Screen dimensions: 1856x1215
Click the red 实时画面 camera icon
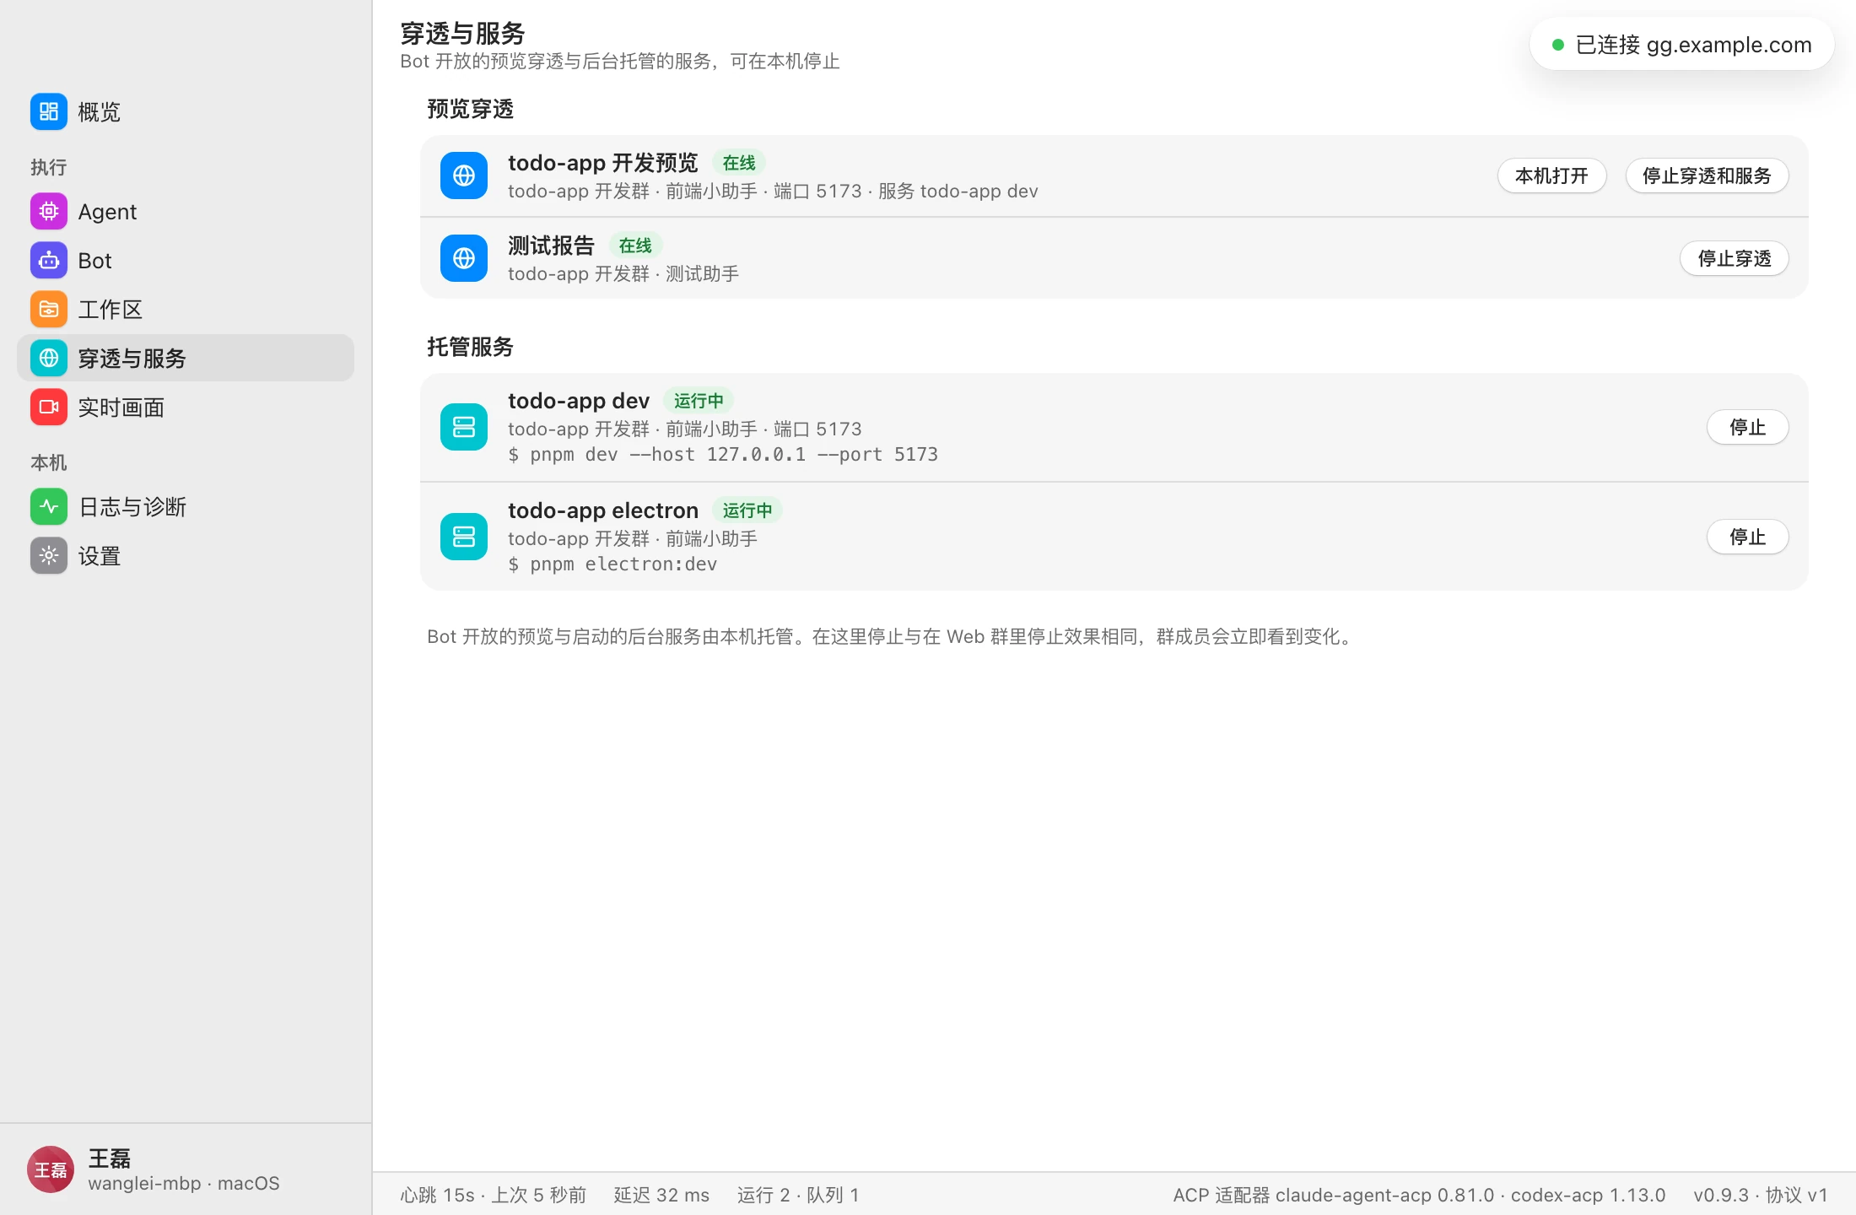(49, 407)
